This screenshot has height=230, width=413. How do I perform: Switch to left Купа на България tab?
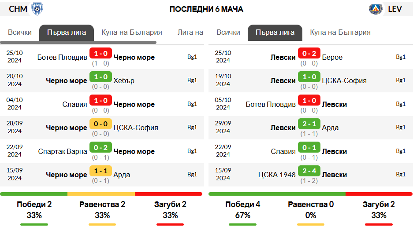coord(132,33)
